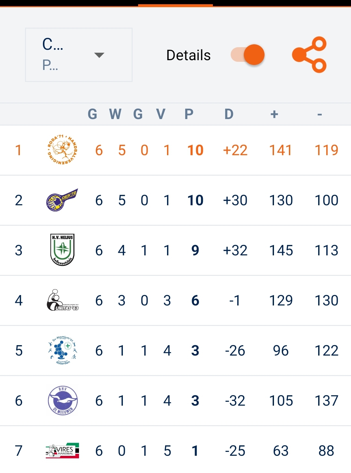Tap the Details label
The width and height of the screenshot is (351, 473).
click(188, 55)
